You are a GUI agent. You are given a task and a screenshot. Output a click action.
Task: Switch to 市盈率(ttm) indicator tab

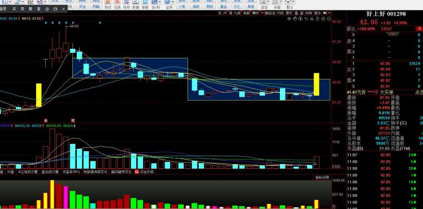71,172
